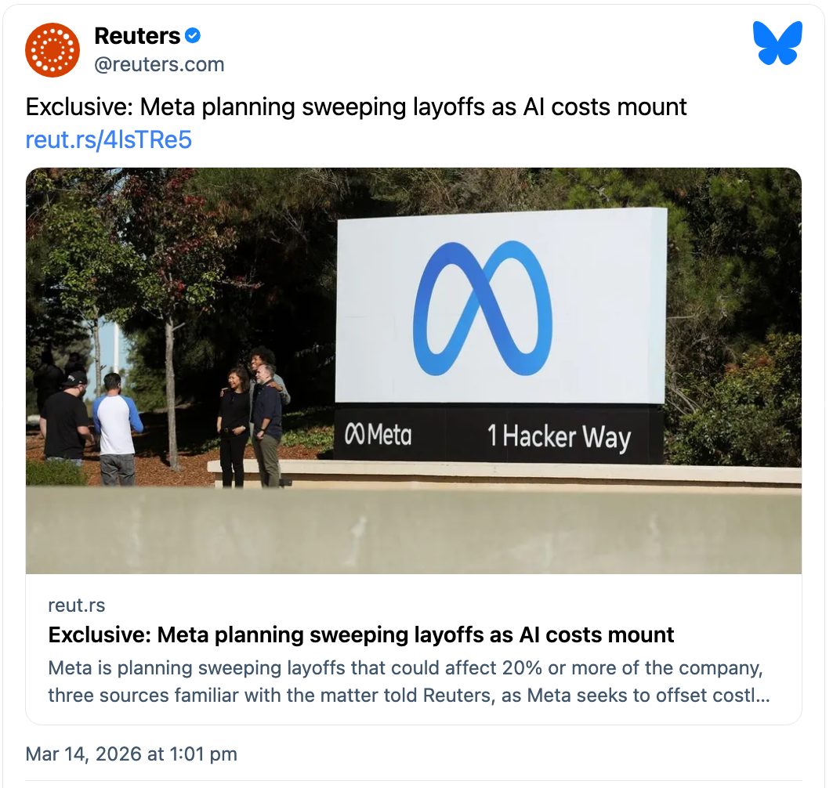Image resolution: width=833 pixels, height=788 pixels.
Task: Open the @reuters.com handle
Action: pyautogui.click(x=159, y=64)
